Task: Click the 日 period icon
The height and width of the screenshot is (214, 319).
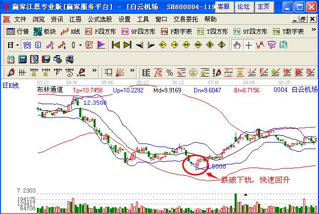Action: (11, 45)
